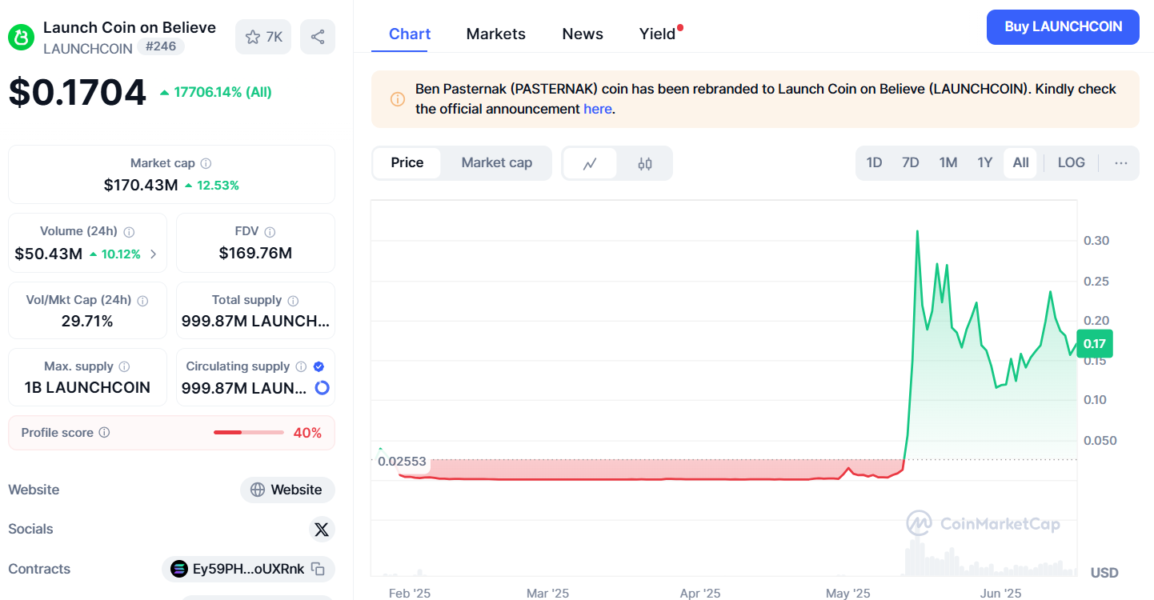The height and width of the screenshot is (600, 1154).
Task: Open the X social profile icon
Action: (322, 529)
